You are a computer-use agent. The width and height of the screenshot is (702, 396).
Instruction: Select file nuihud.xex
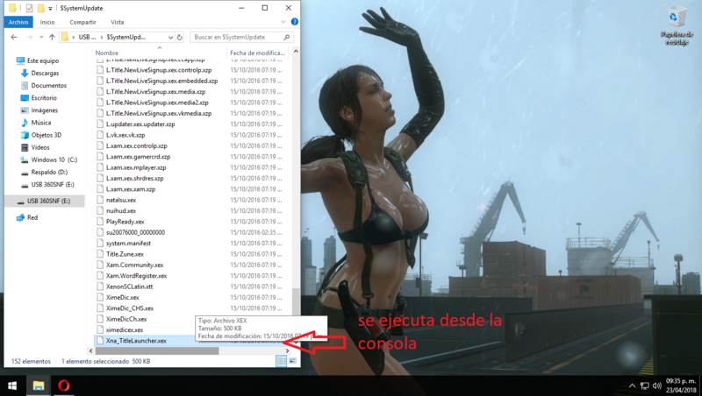121,211
